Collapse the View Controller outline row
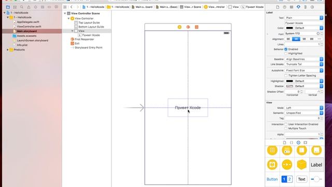Image resolution: width=332 pixels, height=187 pixels. click(68, 19)
